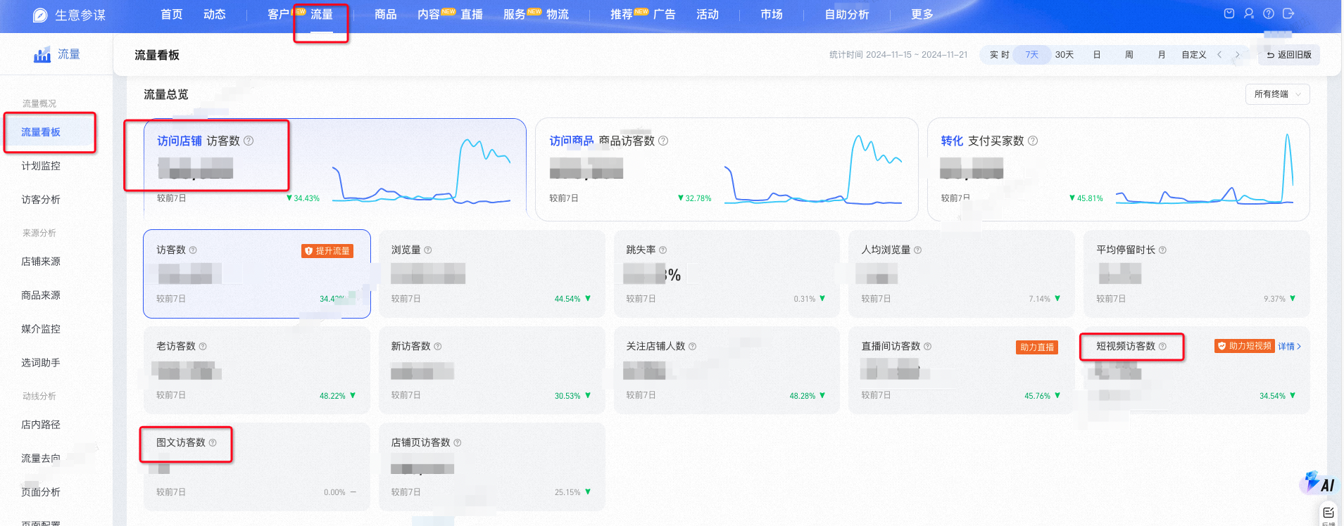This screenshot has width=1344, height=526.
Task: Open 计划监控 in the sidebar
Action: pyautogui.click(x=41, y=166)
